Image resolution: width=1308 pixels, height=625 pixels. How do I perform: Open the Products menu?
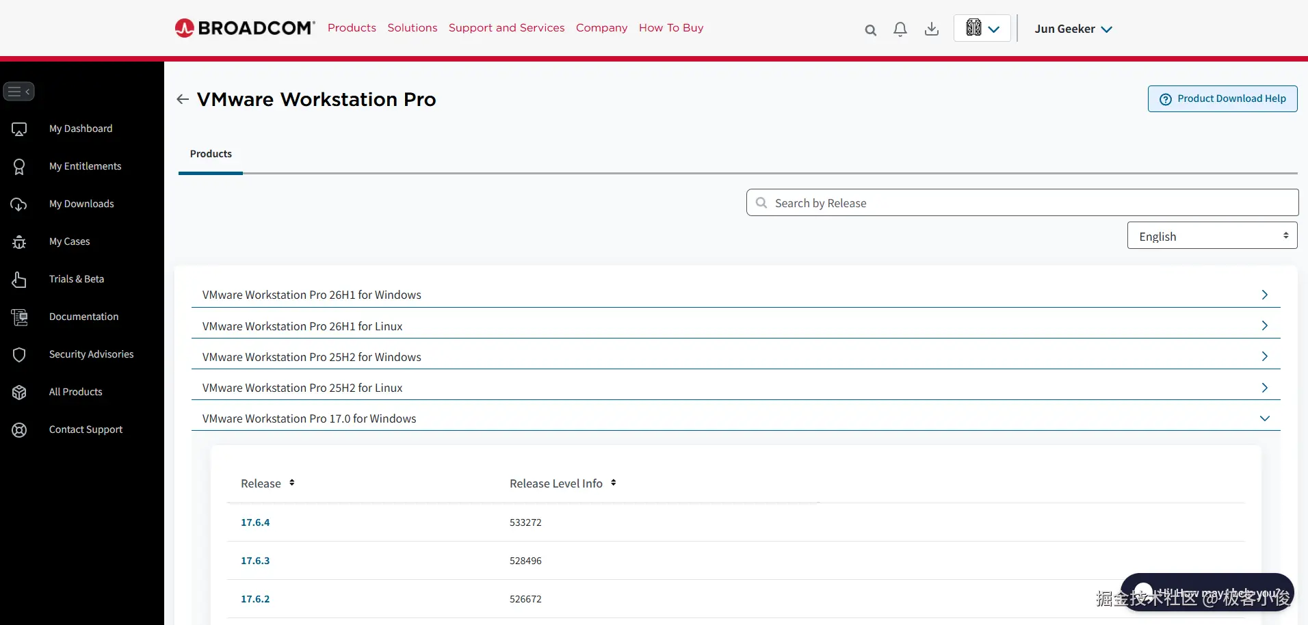(352, 27)
